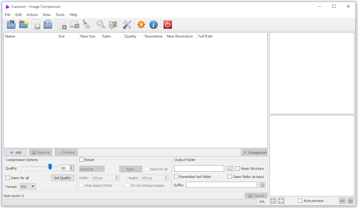358x208 pixels.
Task: Click the Add Pictures toolbar icon
Action: pyautogui.click(x=11, y=25)
